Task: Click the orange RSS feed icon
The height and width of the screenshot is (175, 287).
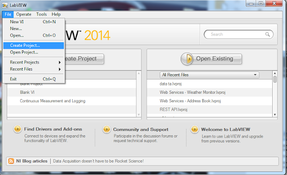Action: (x=11, y=161)
